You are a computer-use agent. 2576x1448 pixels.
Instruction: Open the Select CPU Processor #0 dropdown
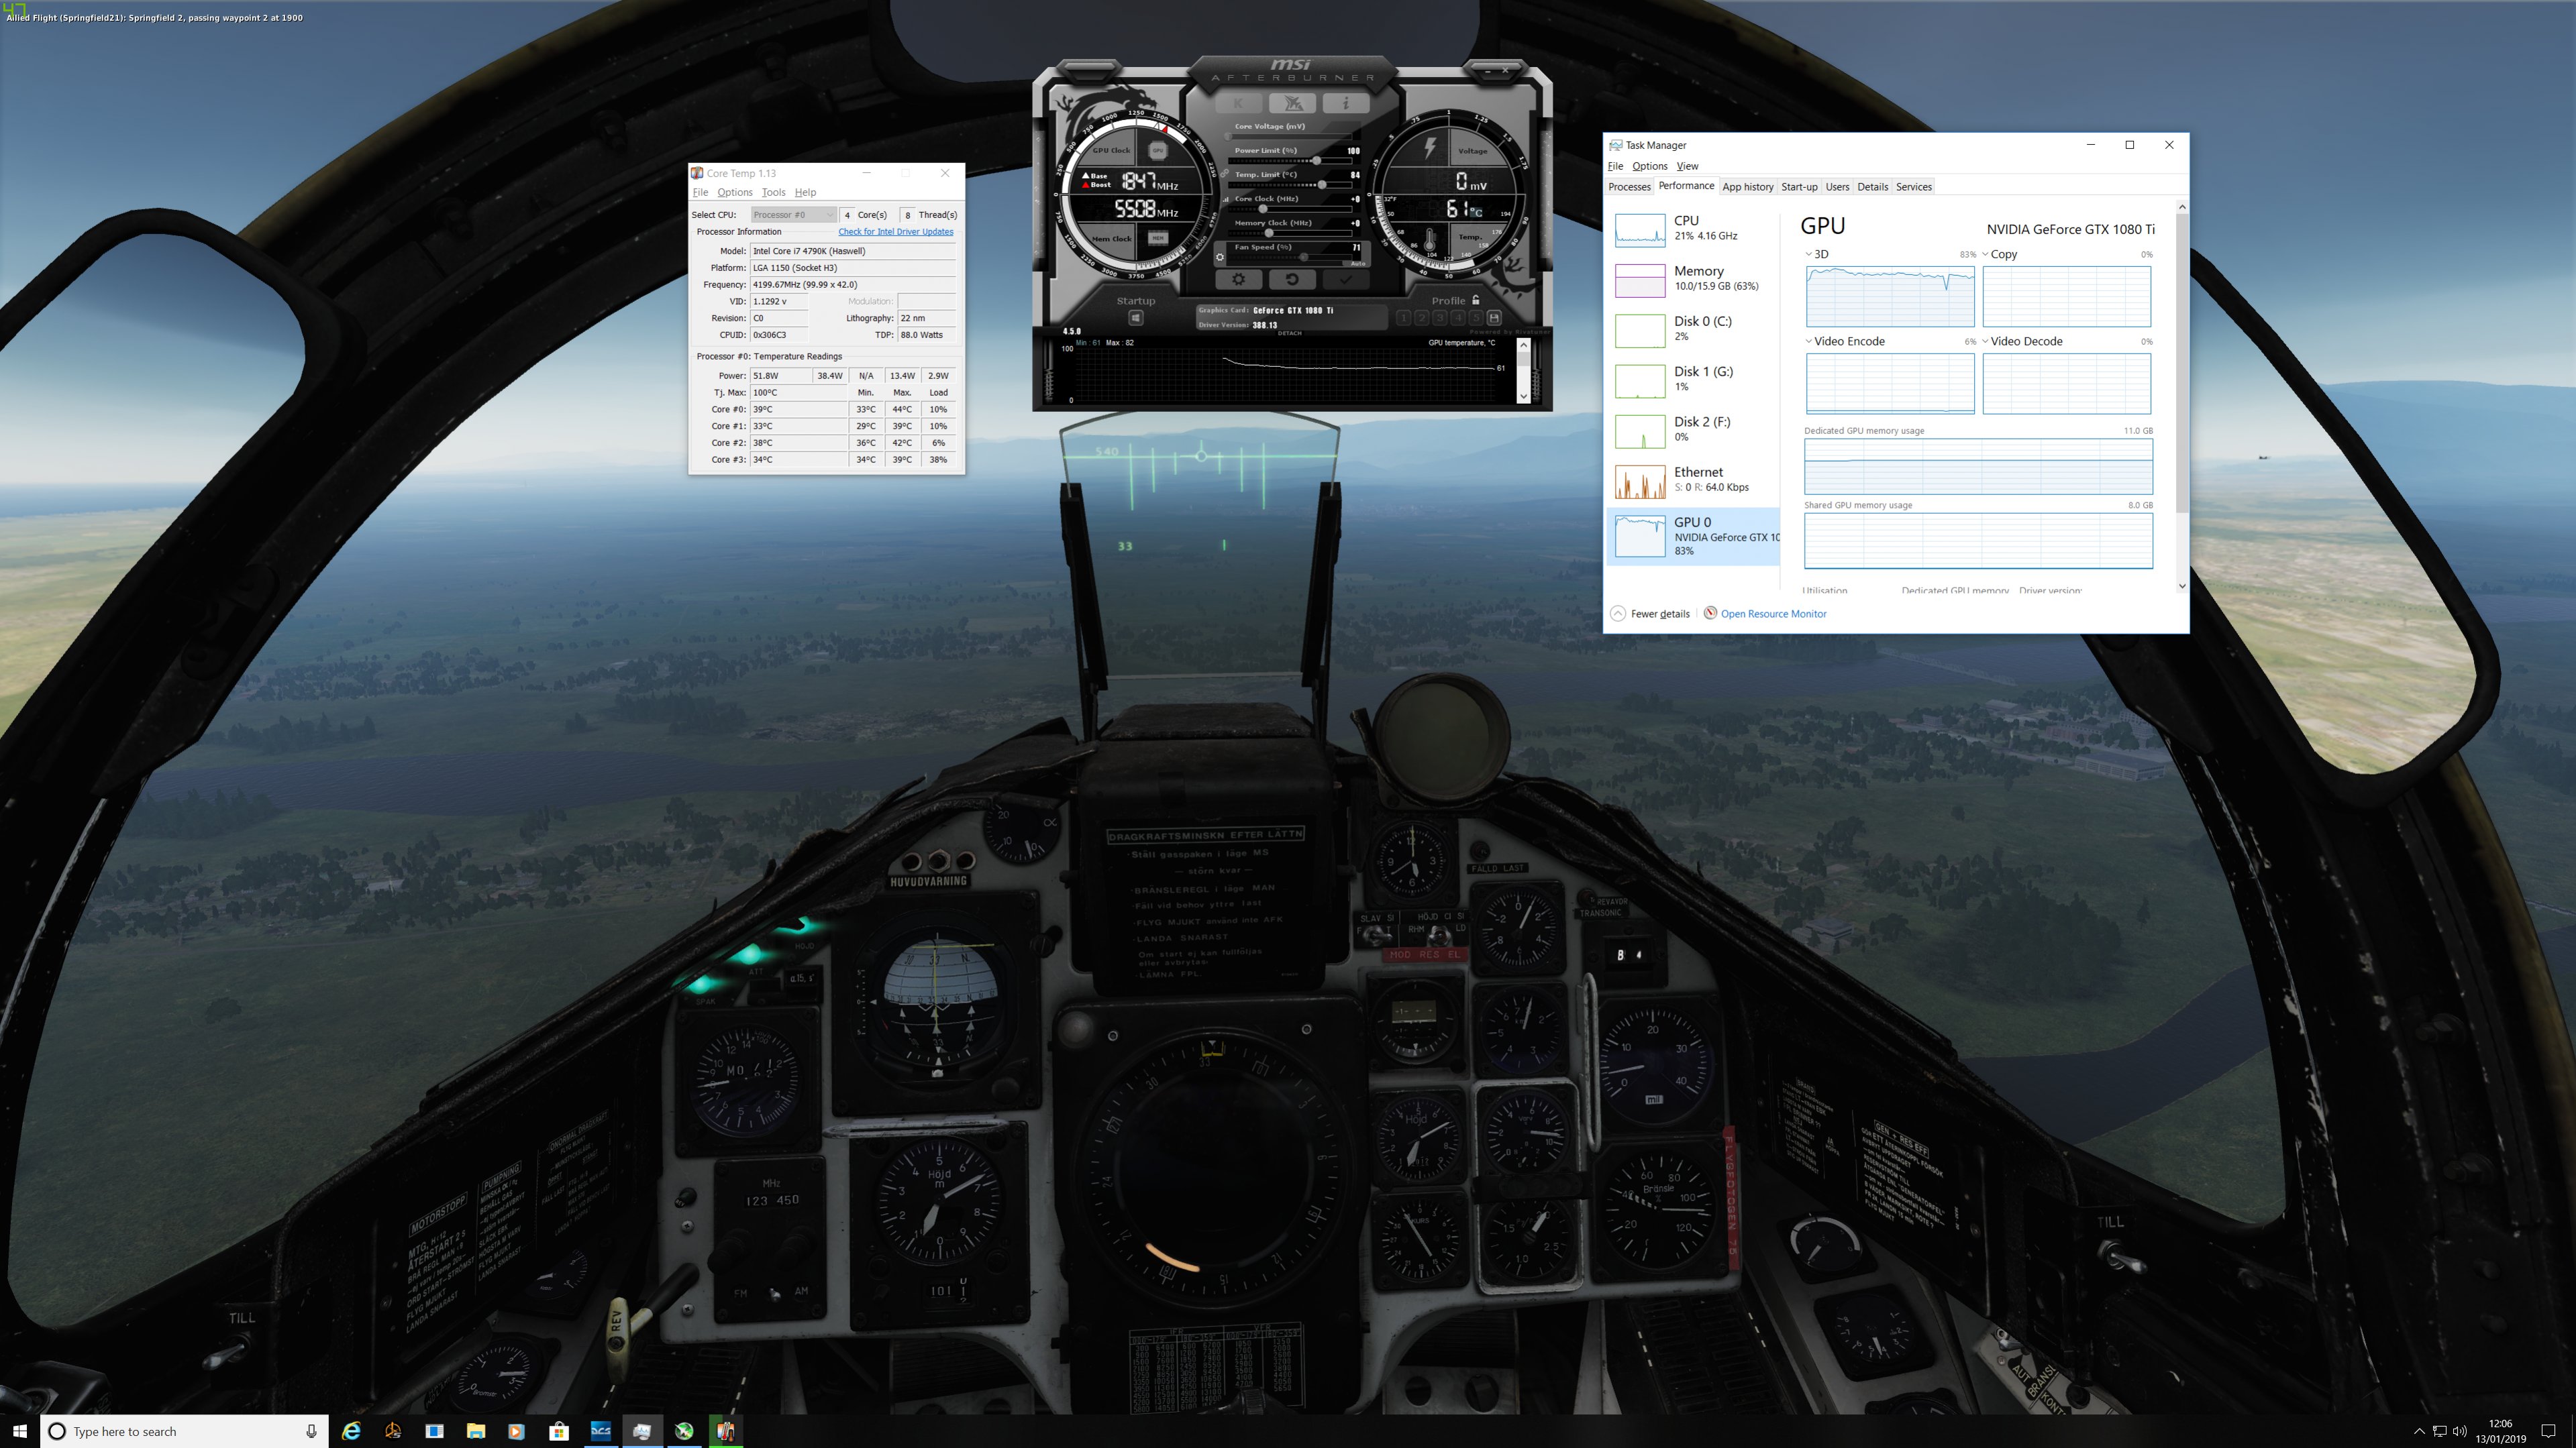coord(793,215)
